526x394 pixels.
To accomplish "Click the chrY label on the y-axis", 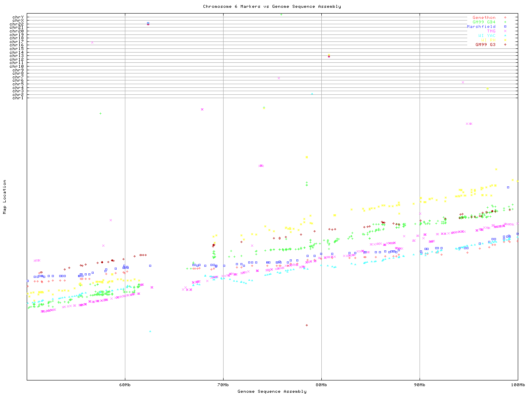I will [18, 17].
